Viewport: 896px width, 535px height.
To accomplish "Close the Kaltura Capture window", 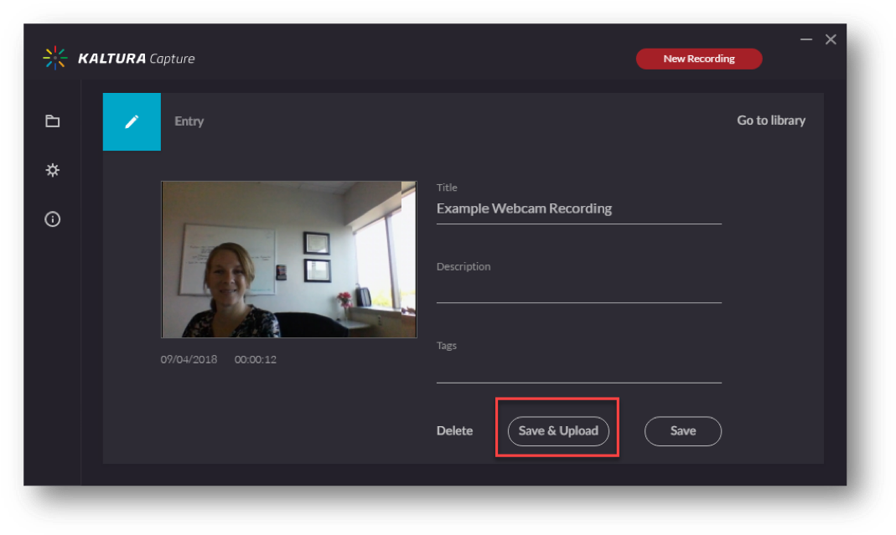I will 831,39.
